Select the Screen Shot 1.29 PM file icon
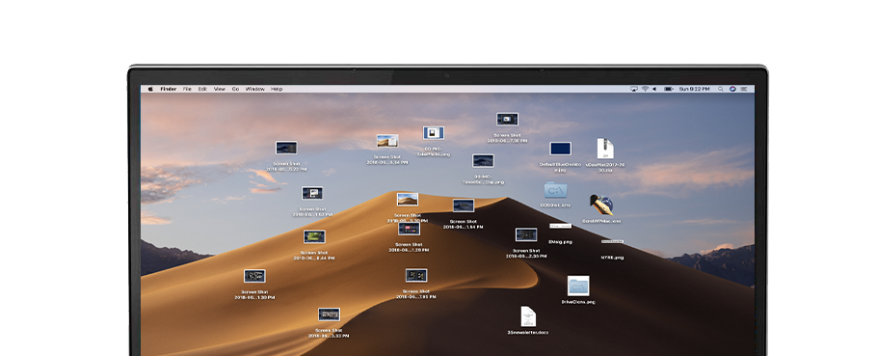The height and width of the screenshot is (356, 877). point(409,229)
